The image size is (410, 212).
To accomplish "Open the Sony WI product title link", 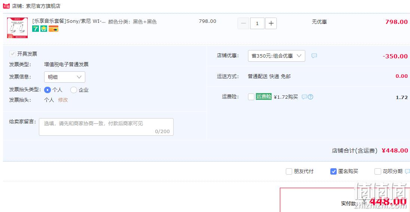I will click(69, 21).
